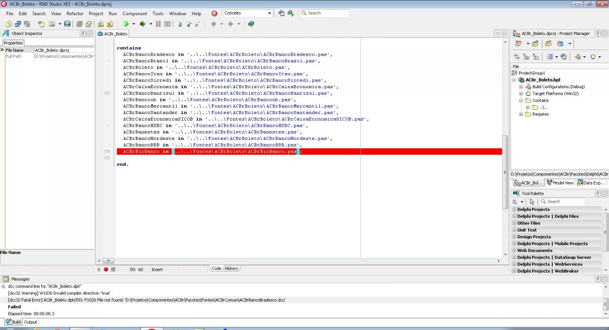Click the Pause program toolbar icon

[x=158, y=24]
